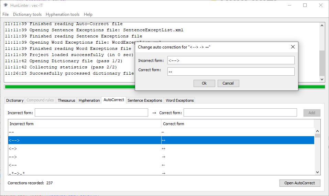Open the Dictionary tools menu
Image resolution: width=329 pixels, height=196 pixels.
click(x=27, y=14)
